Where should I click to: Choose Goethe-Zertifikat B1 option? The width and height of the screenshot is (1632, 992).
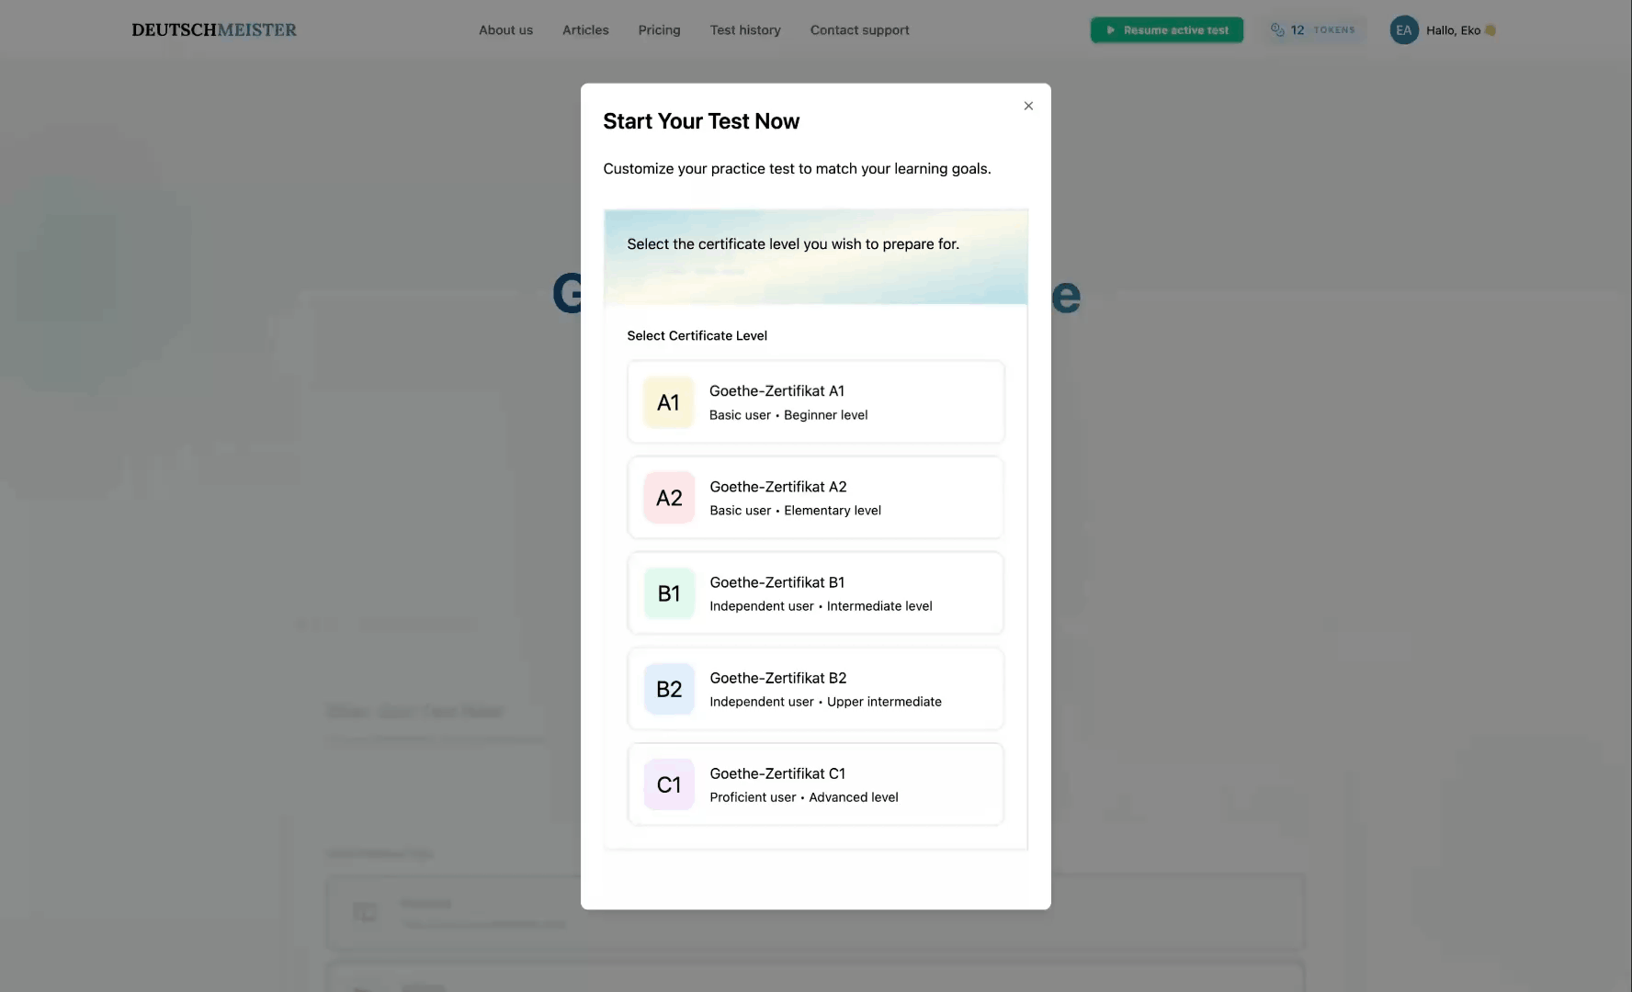(816, 593)
